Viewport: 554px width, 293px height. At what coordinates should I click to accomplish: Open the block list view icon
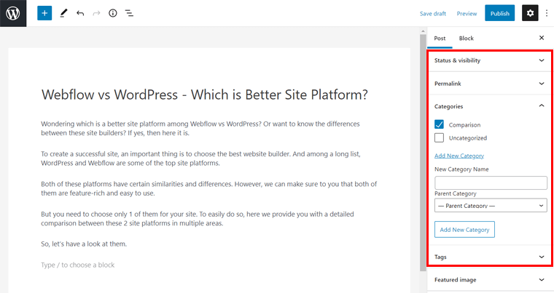(129, 13)
